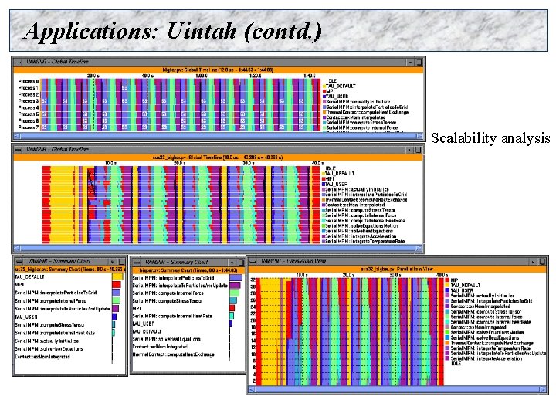Open window menu of bigbar.pv Summary Chart window
The height and width of the screenshot is (417, 556).
pyautogui.click(x=138, y=263)
